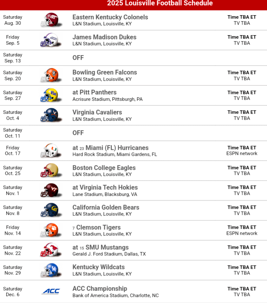The image size is (267, 303).
Task: Click the Kentucky Wildcats helmet icon
Action: [x=49, y=270]
